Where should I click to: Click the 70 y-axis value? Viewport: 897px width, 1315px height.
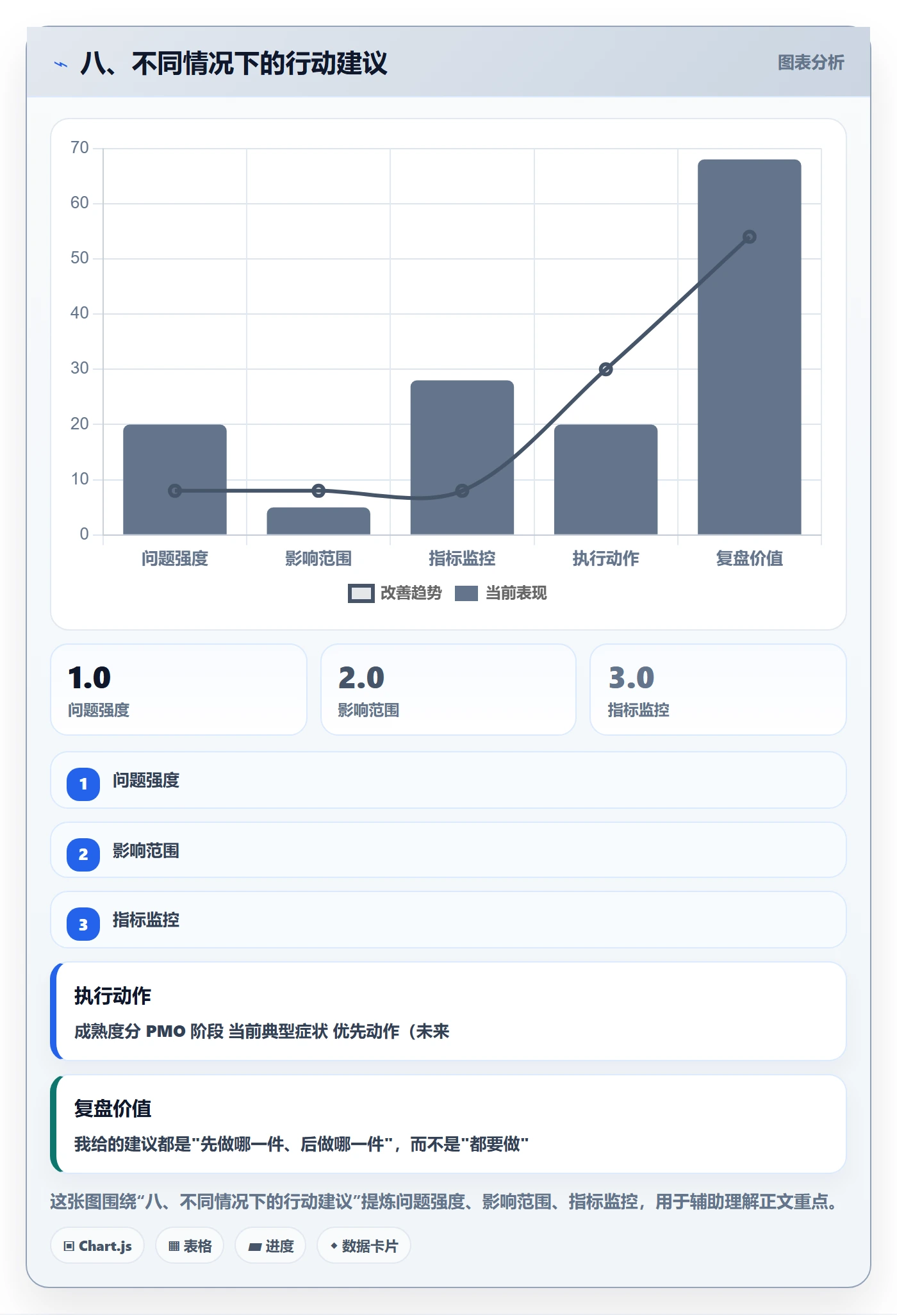tap(79, 148)
